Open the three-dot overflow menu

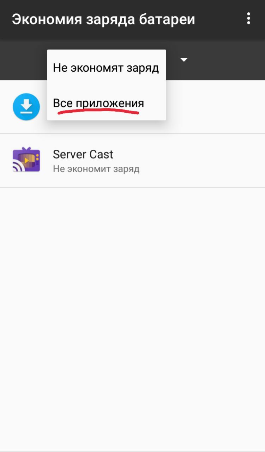[x=248, y=18]
